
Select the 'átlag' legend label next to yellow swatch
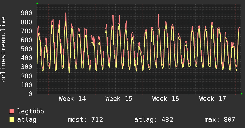[27, 120]
